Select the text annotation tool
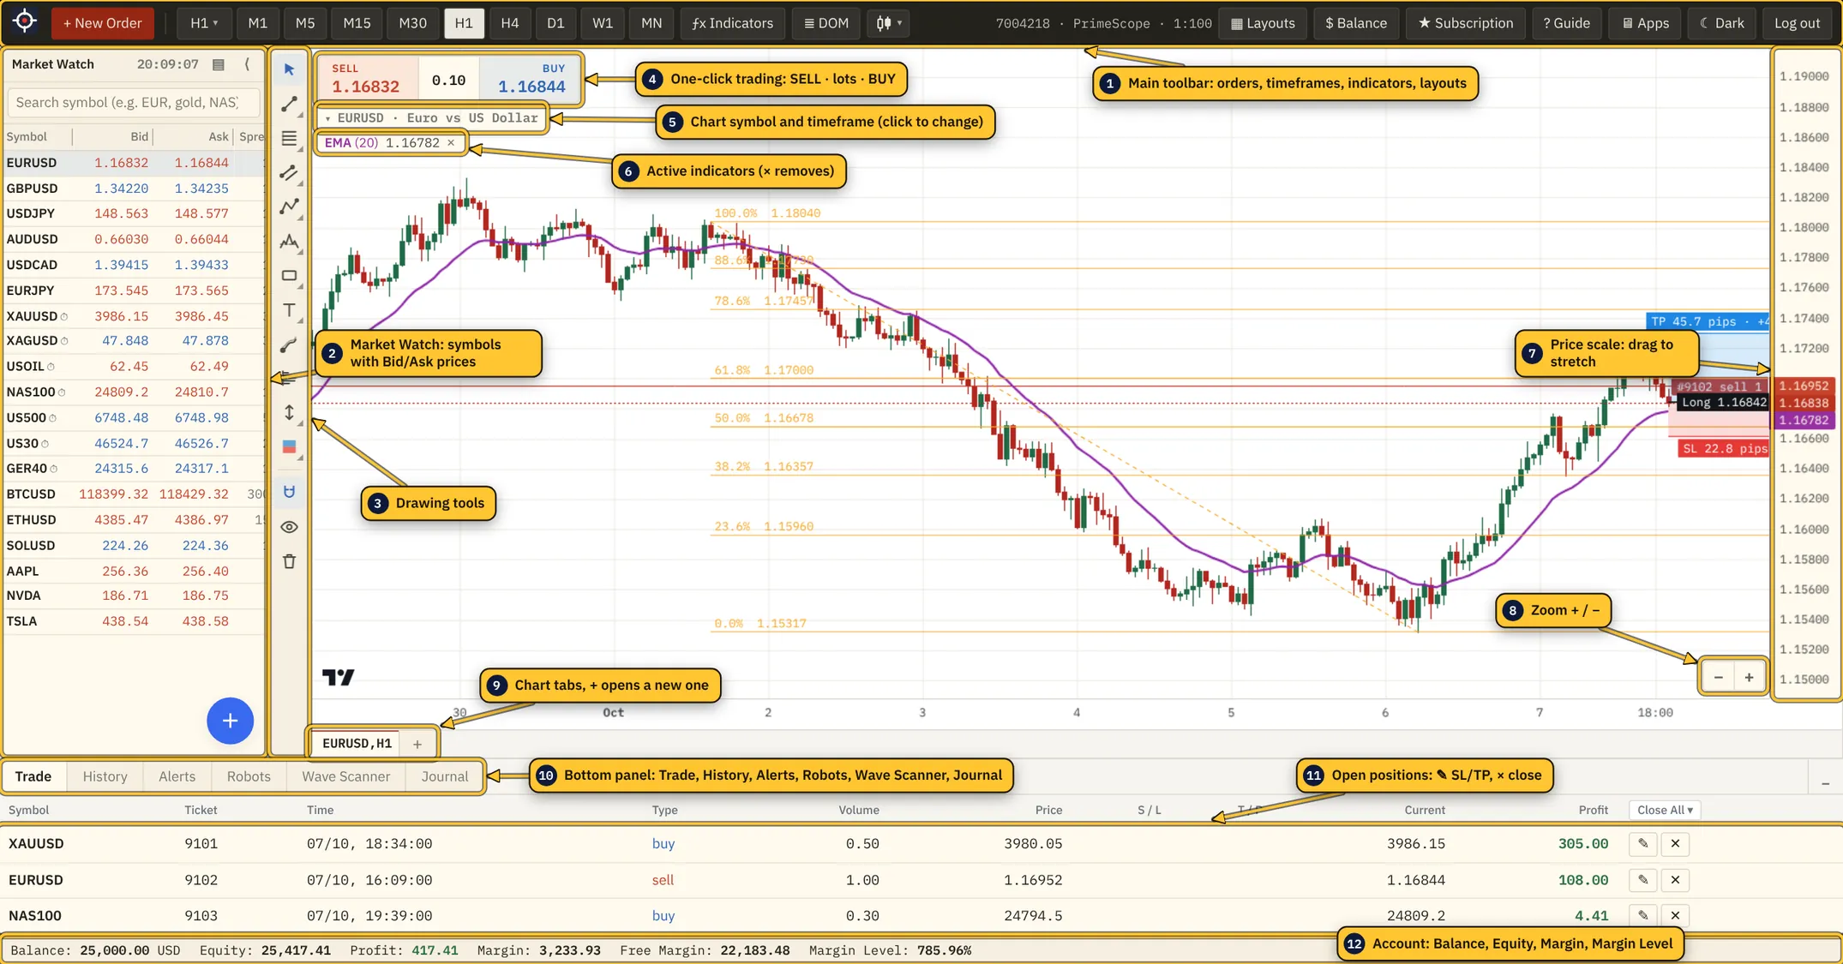The width and height of the screenshot is (1843, 964). (289, 310)
